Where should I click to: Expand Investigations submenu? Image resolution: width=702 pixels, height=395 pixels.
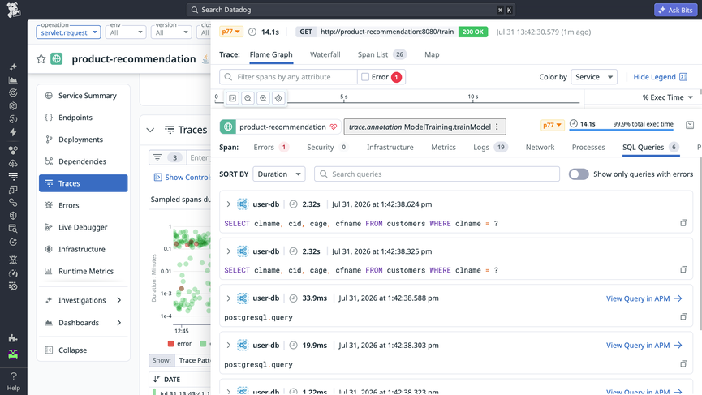[119, 300]
